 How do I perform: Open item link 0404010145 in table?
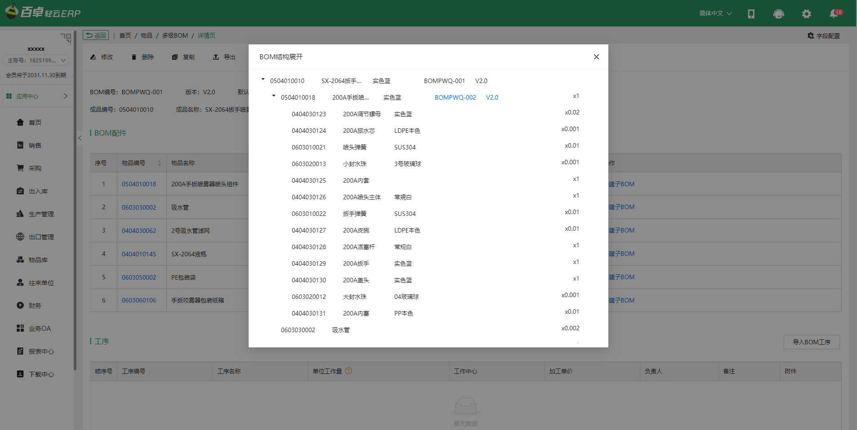pyautogui.click(x=139, y=254)
